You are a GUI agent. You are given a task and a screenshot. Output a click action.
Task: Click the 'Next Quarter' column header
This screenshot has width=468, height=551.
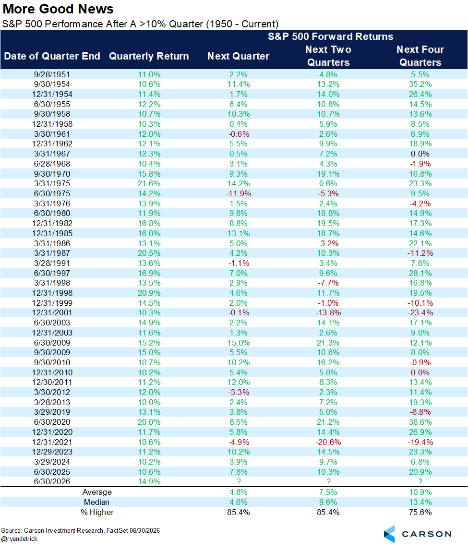click(238, 56)
